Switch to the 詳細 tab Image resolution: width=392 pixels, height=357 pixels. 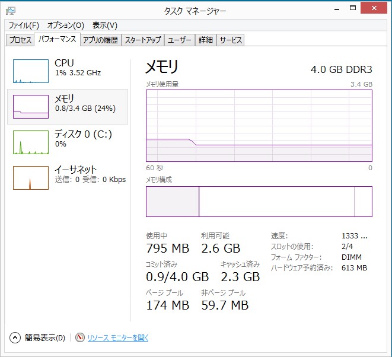pos(206,40)
